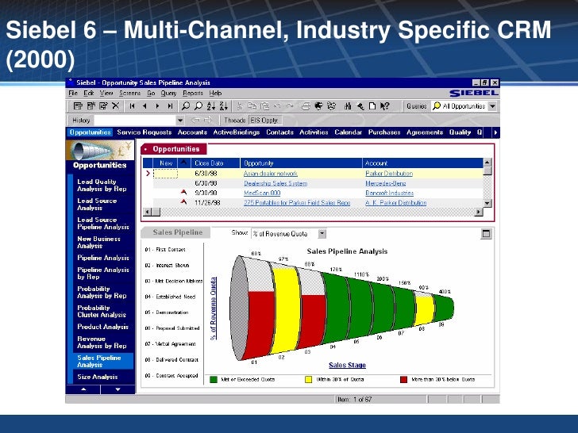Viewport: 578px width, 433px height.
Task: Click the delete record X toolbar icon
Action: [116, 105]
